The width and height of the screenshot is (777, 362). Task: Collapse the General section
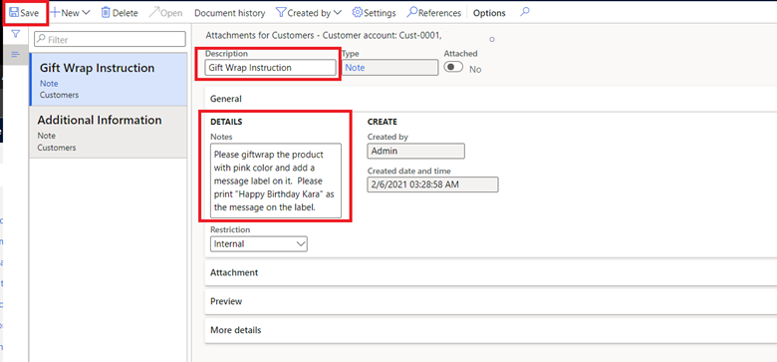pyautogui.click(x=490, y=99)
